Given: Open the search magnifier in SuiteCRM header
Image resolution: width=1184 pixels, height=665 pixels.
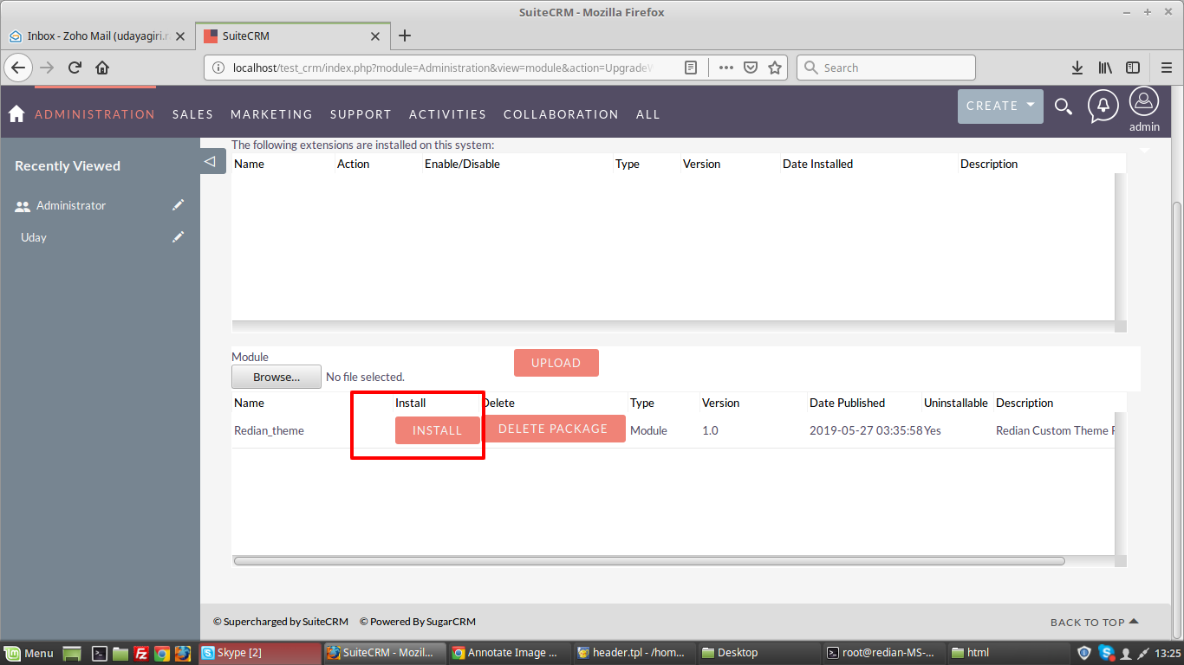Looking at the screenshot, I should point(1063,107).
